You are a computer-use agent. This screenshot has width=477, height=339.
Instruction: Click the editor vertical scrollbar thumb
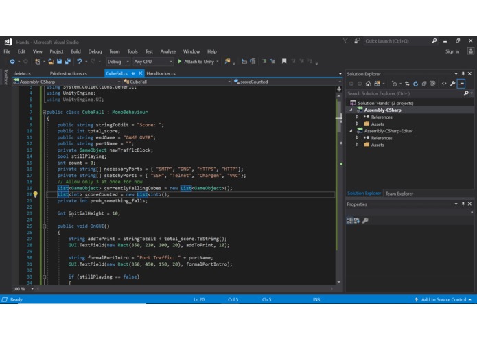[339, 115]
